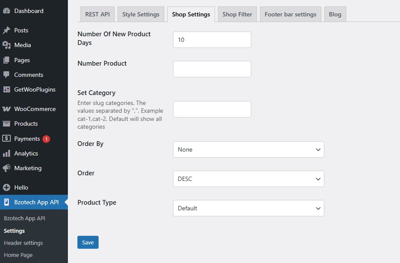Switch to the REST API tab
Image resolution: width=400 pixels, height=263 pixels.
click(x=97, y=14)
